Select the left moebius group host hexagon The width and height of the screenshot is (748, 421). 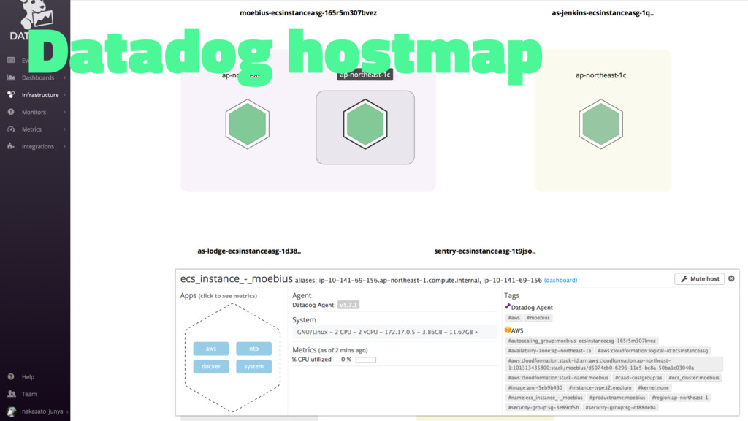(247, 124)
